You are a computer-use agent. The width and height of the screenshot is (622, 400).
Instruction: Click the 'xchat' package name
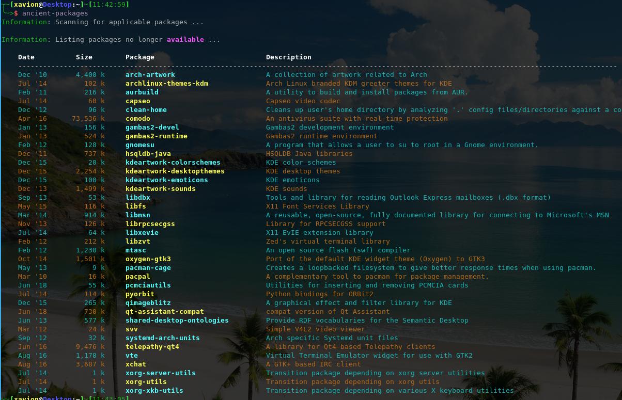[136, 364]
